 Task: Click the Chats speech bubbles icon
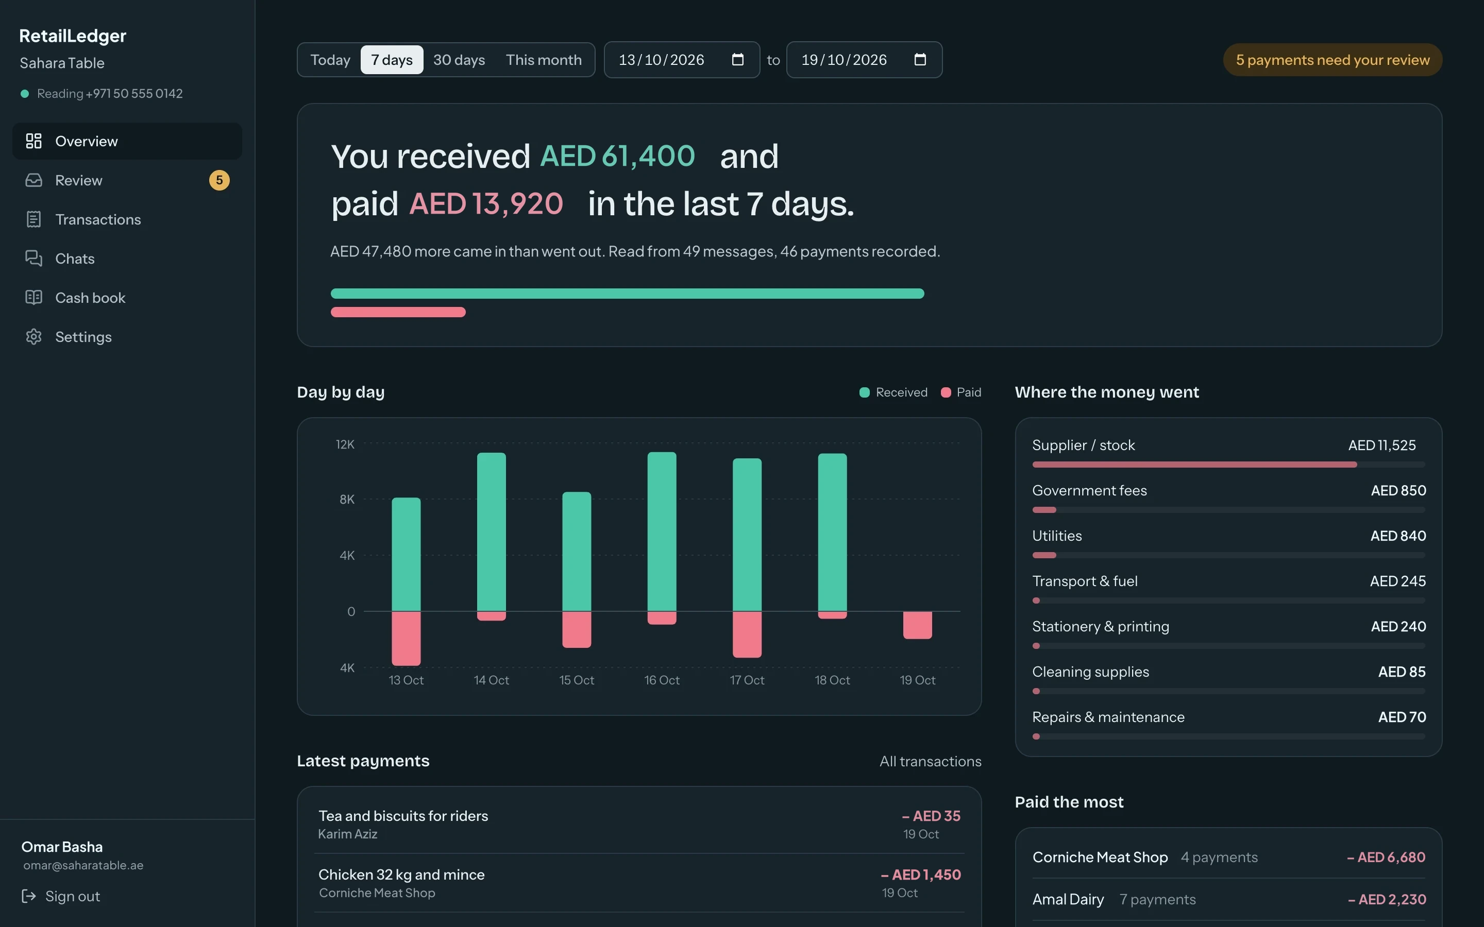pyautogui.click(x=33, y=259)
